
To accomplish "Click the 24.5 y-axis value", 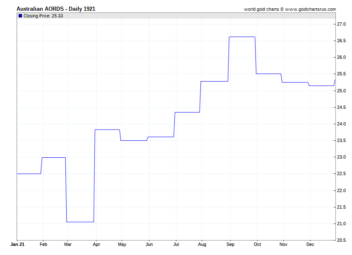I will coord(341,107).
